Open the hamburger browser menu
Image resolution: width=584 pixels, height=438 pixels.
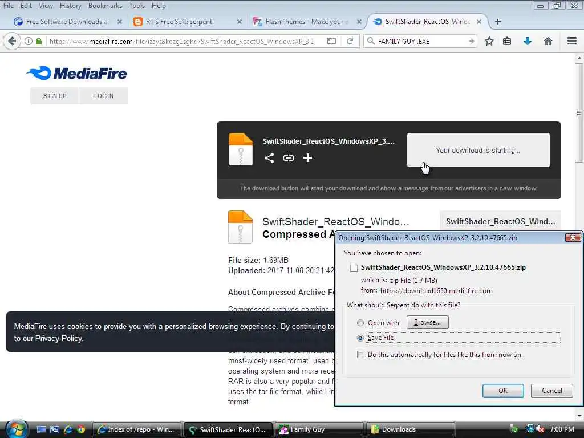pos(571,41)
